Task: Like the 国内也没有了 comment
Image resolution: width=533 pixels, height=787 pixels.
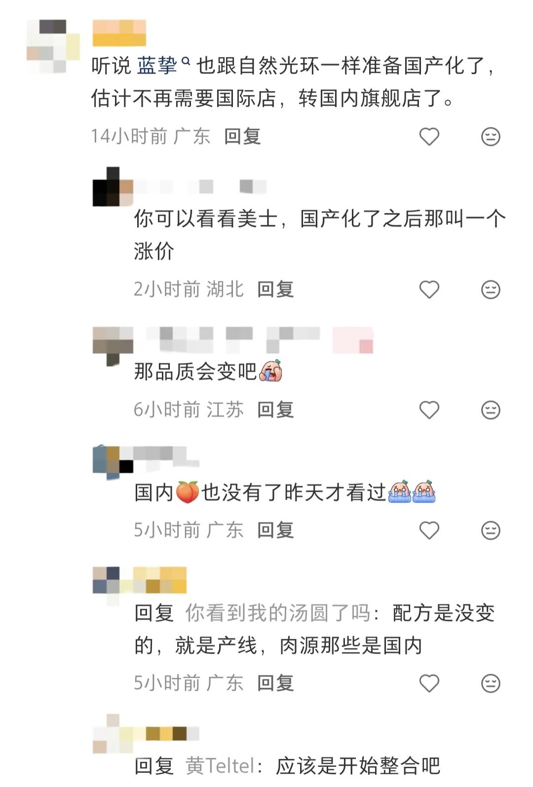Action: [x=429, y=531]
